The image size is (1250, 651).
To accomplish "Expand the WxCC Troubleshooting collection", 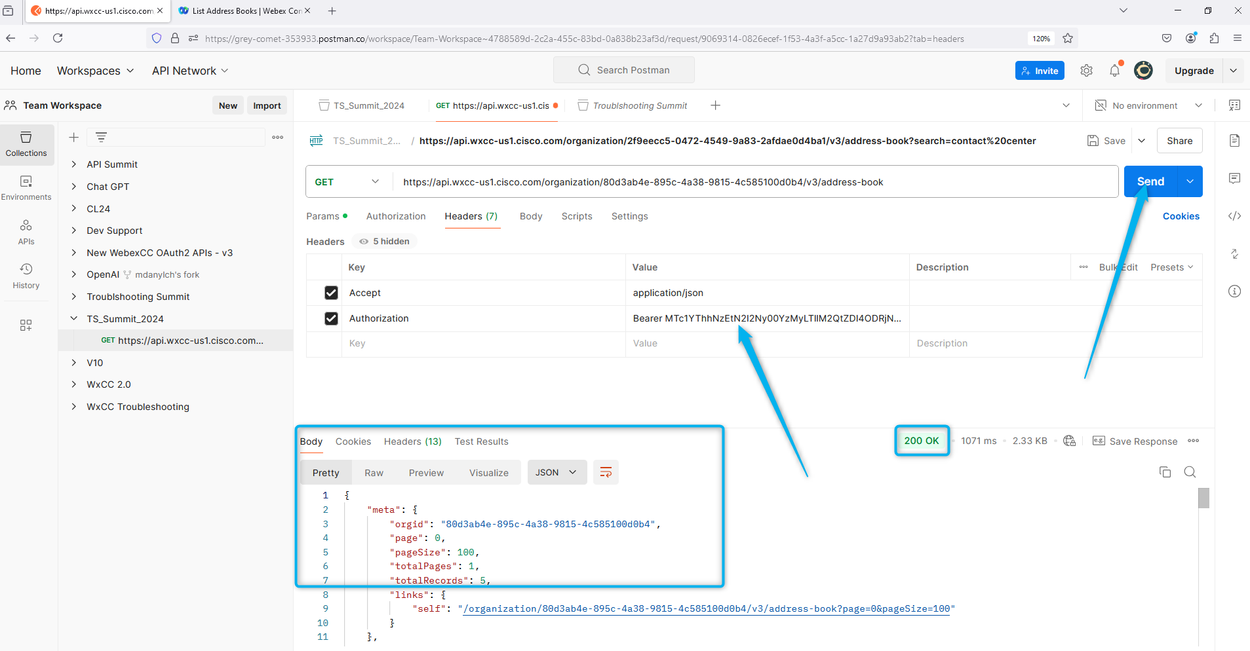I will tap(74, 407).
